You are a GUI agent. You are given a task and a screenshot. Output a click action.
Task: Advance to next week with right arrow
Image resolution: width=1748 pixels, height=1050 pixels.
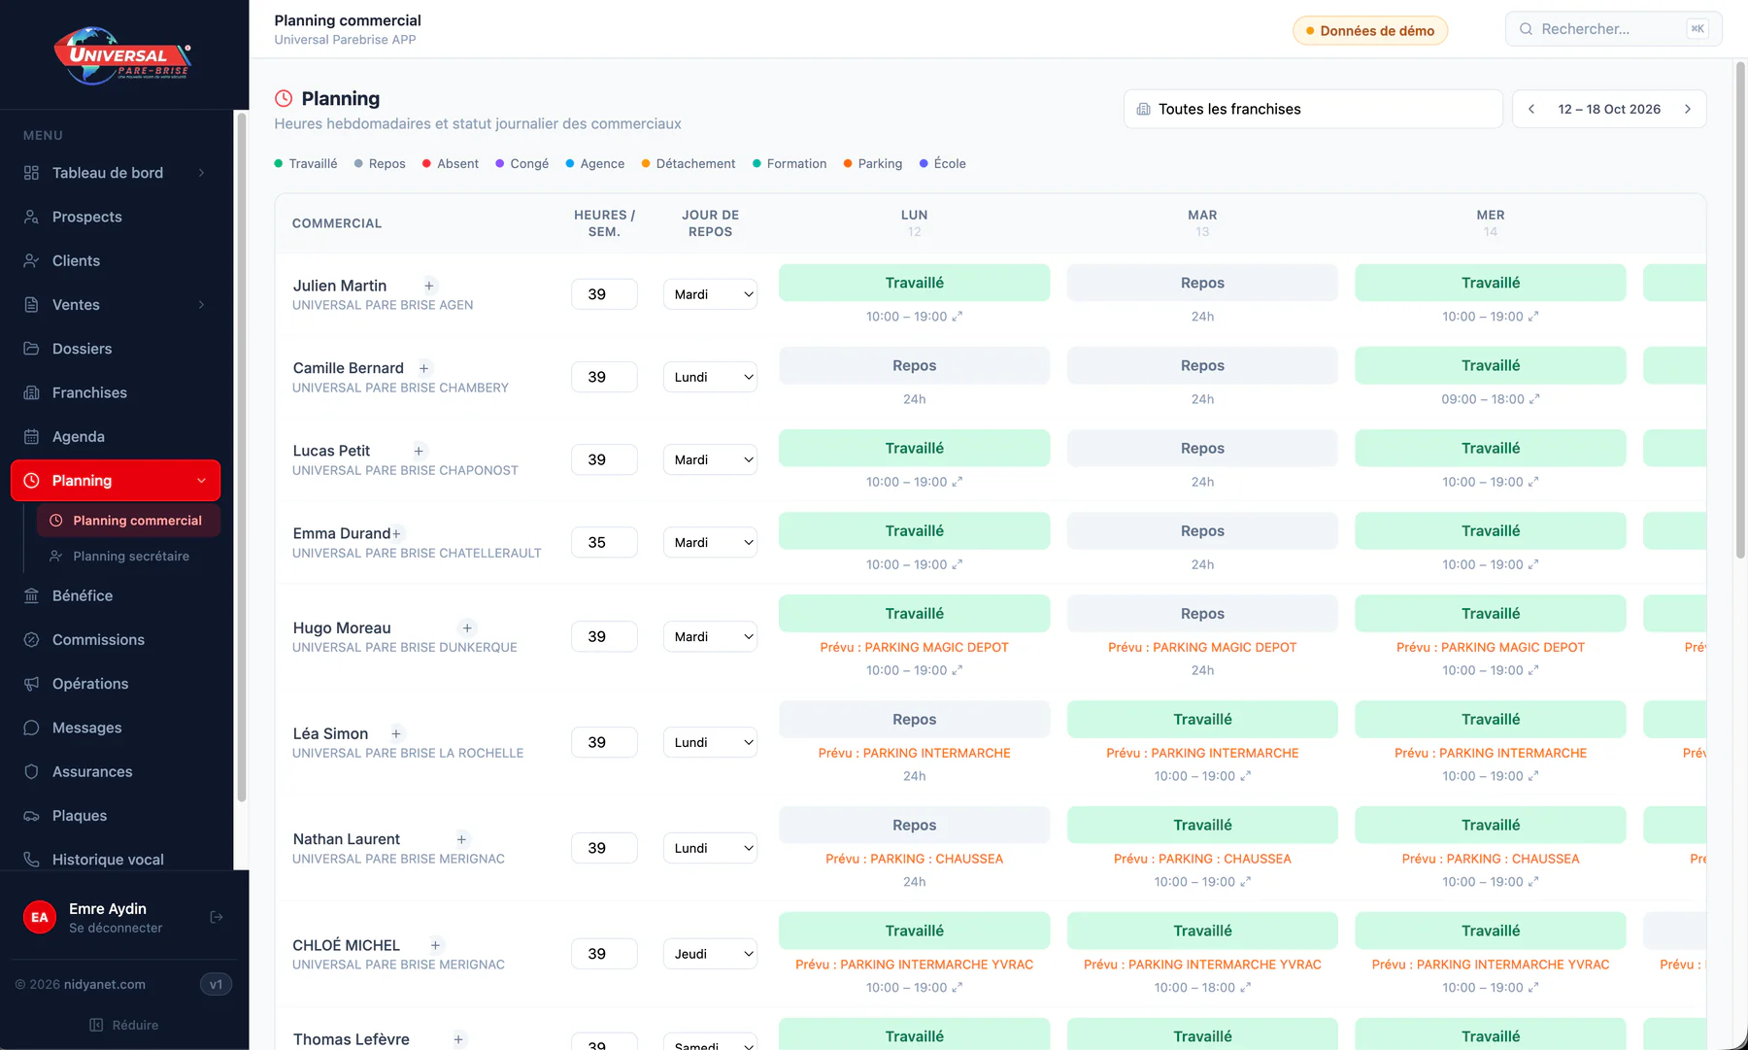1688,109
